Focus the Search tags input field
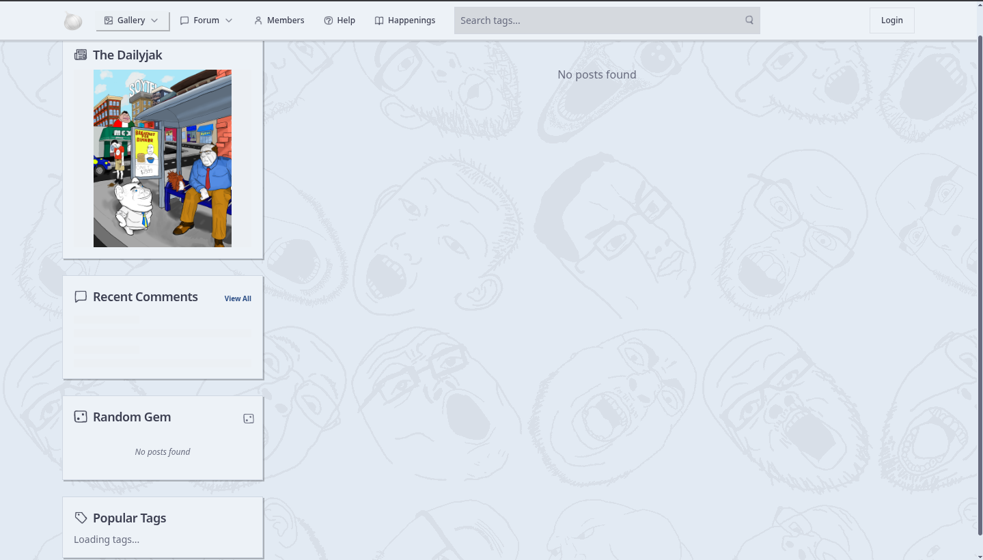 (x=598, y=20)
